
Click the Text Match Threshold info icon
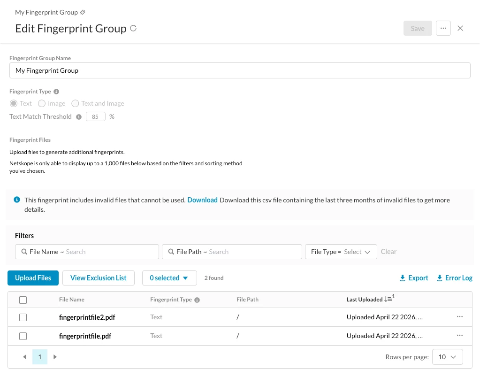click(x=79, y=117)
